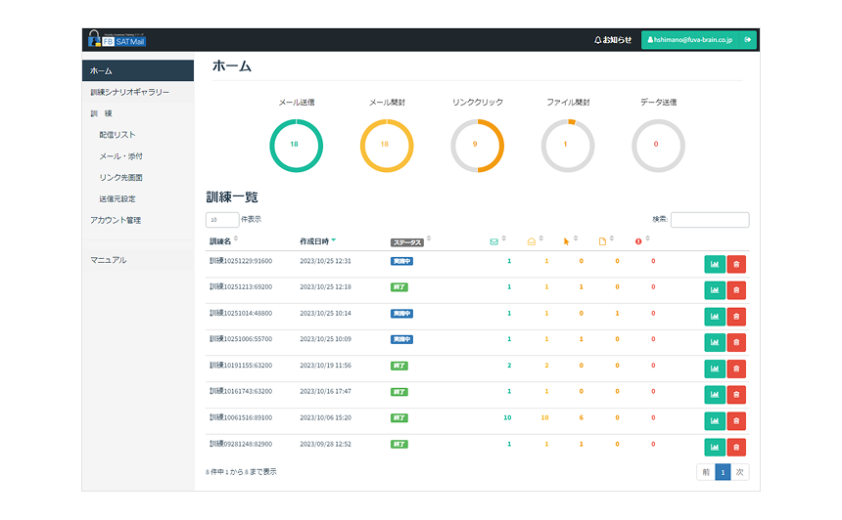The width and height of the screenshot is (842, 520).
Task: Delete training 訓練10251213:69200 with trash button
Action: coord(736,289)
